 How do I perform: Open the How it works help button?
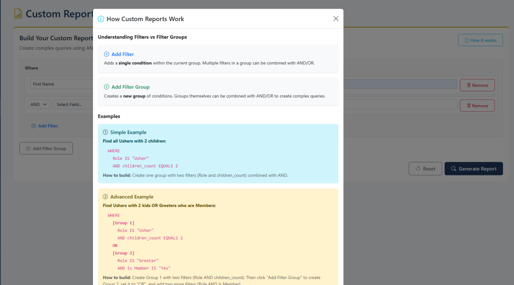pos(480,40)
